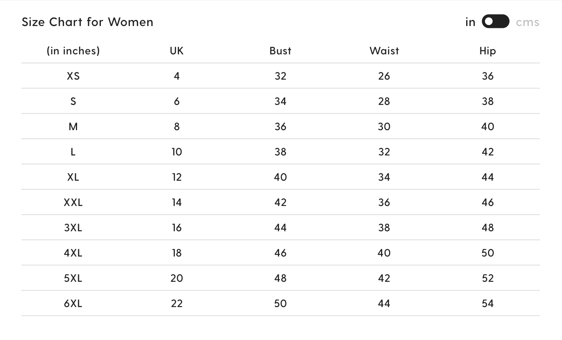
Task: Select the L size row label
Action: [x=73, y=152]
